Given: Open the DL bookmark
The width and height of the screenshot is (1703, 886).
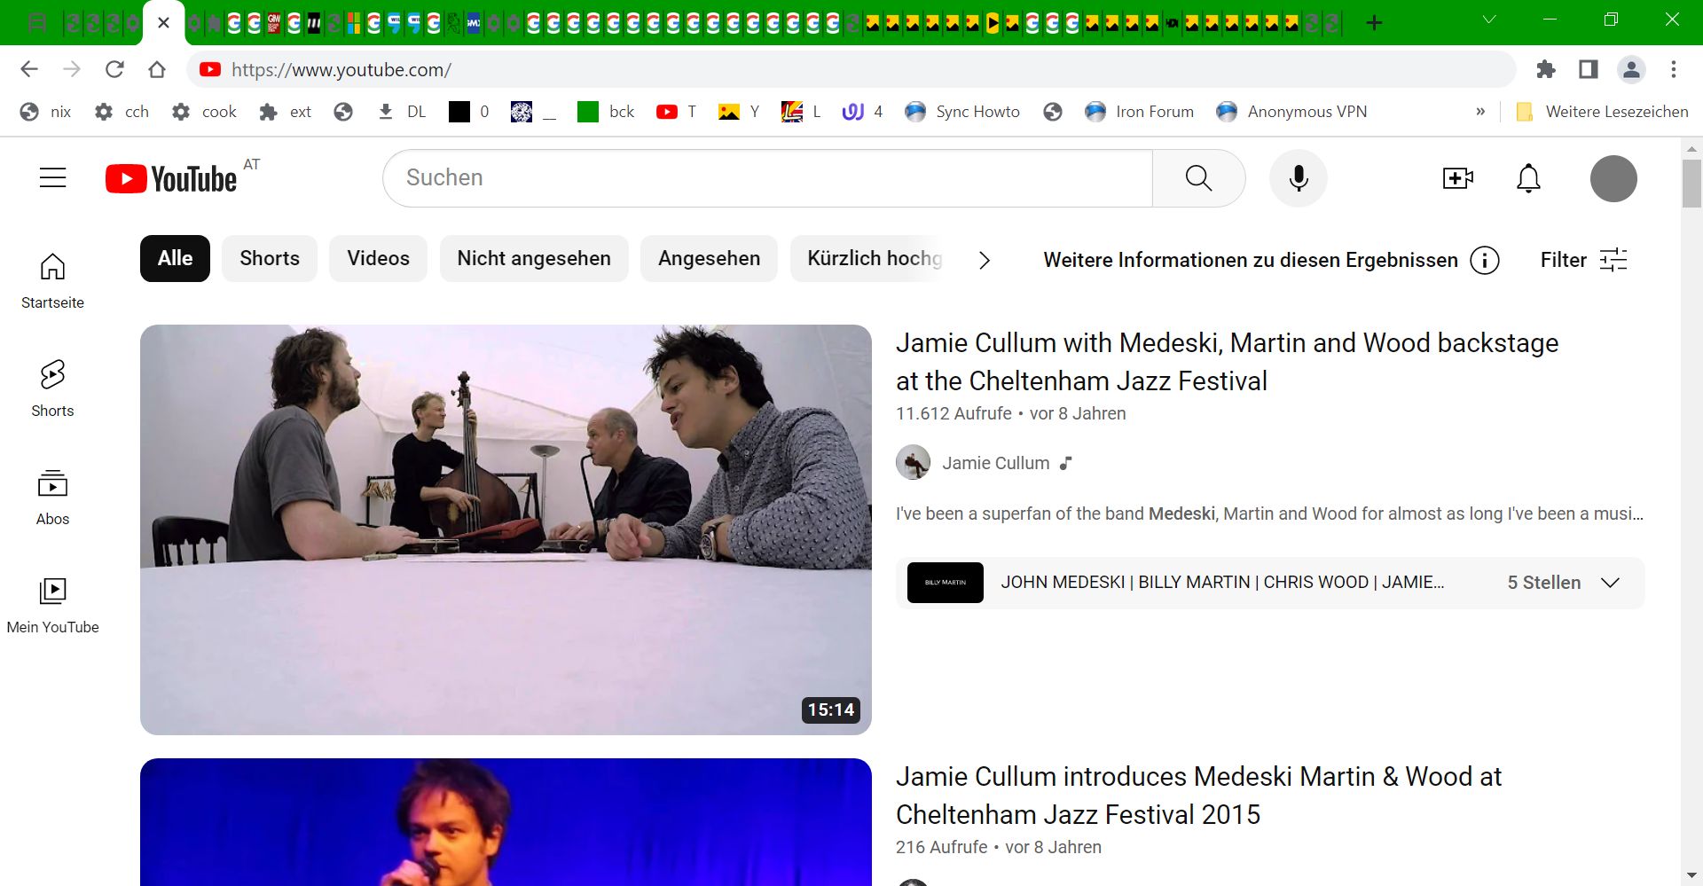Looking at the screenshot, I should (402, 112).
